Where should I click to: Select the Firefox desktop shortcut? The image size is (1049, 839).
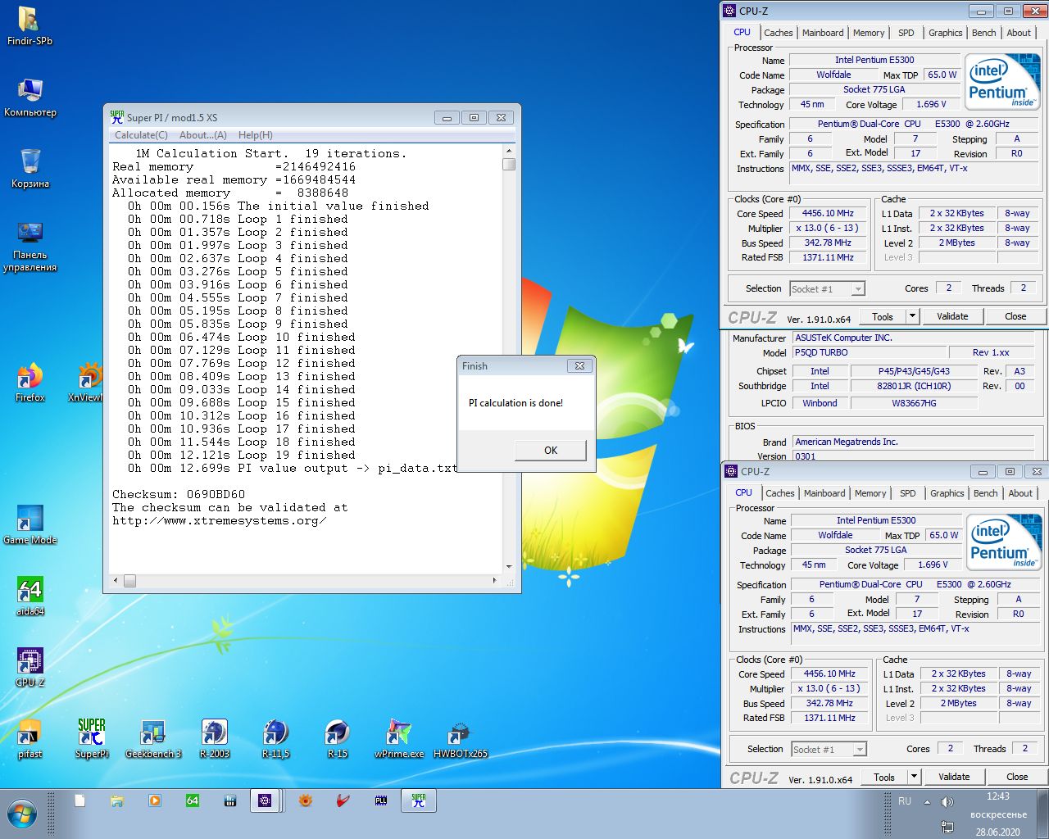[x=30, y=382]
